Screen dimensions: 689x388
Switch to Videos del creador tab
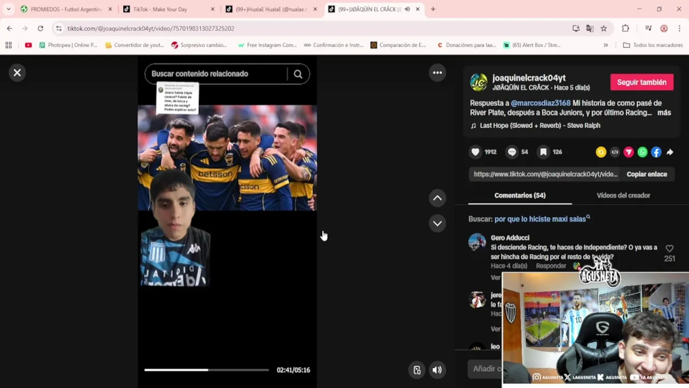(623, 195)
